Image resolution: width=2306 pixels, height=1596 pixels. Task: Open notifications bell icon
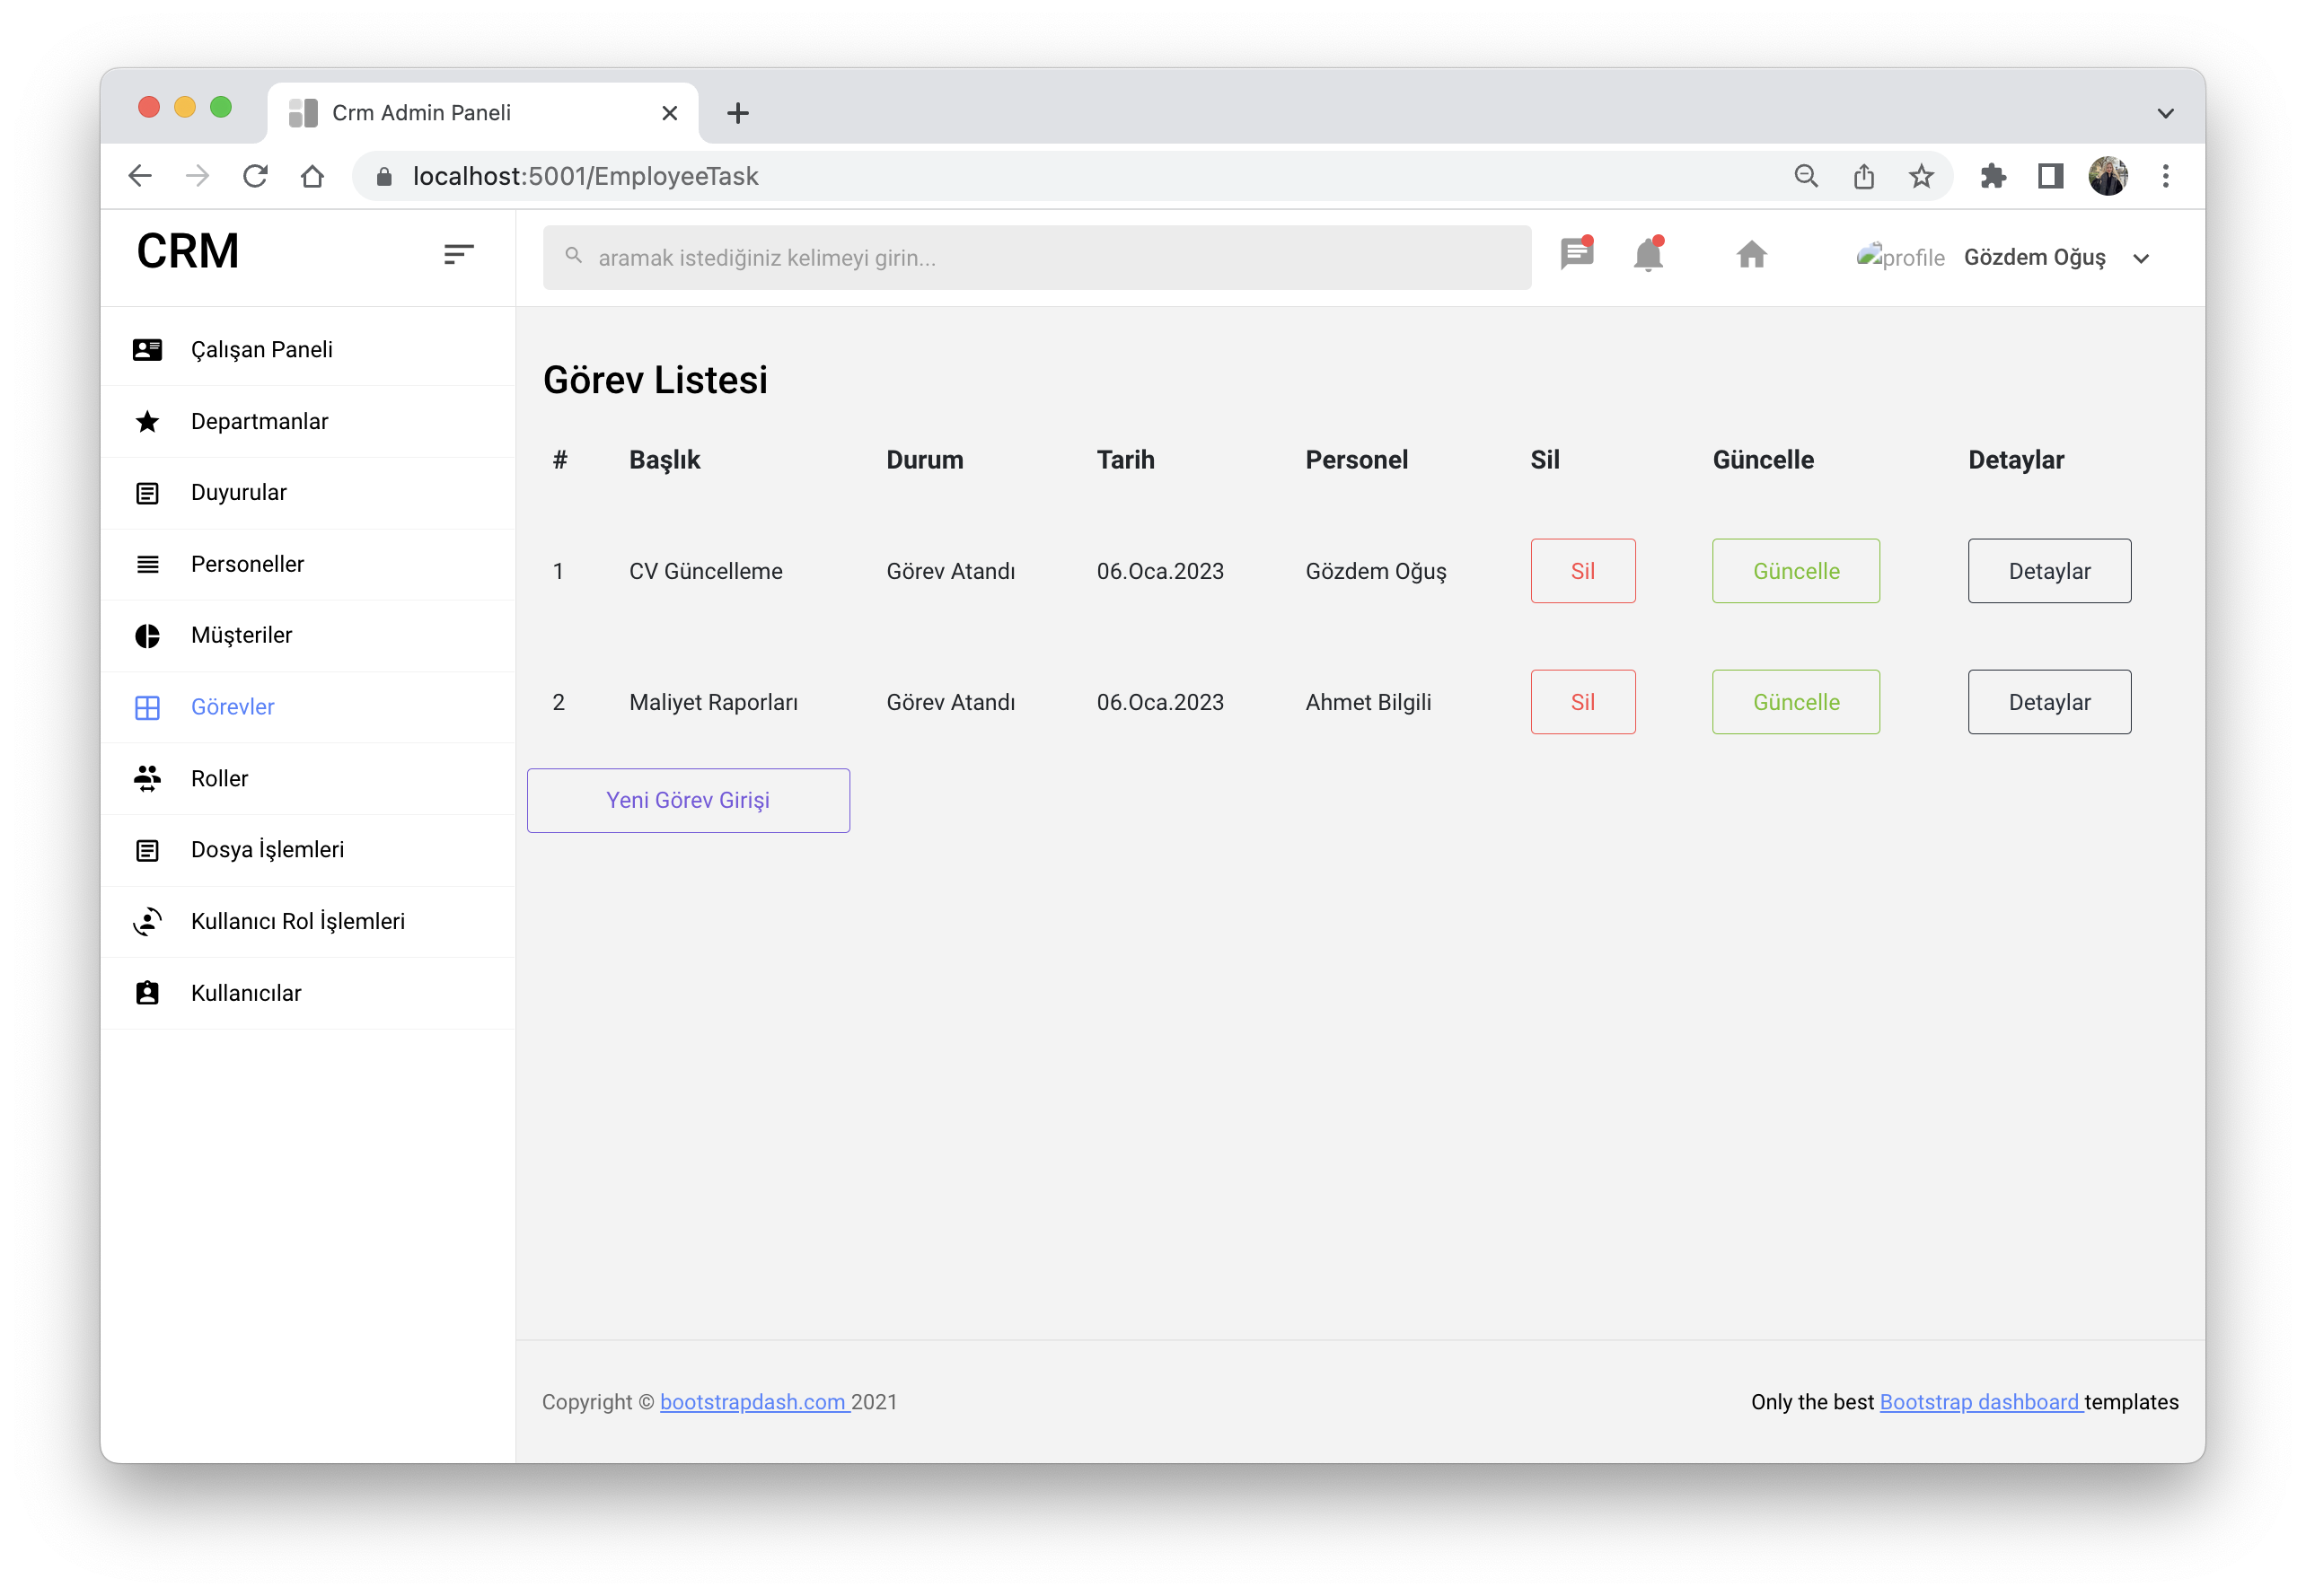click(x=1649, y=254)
